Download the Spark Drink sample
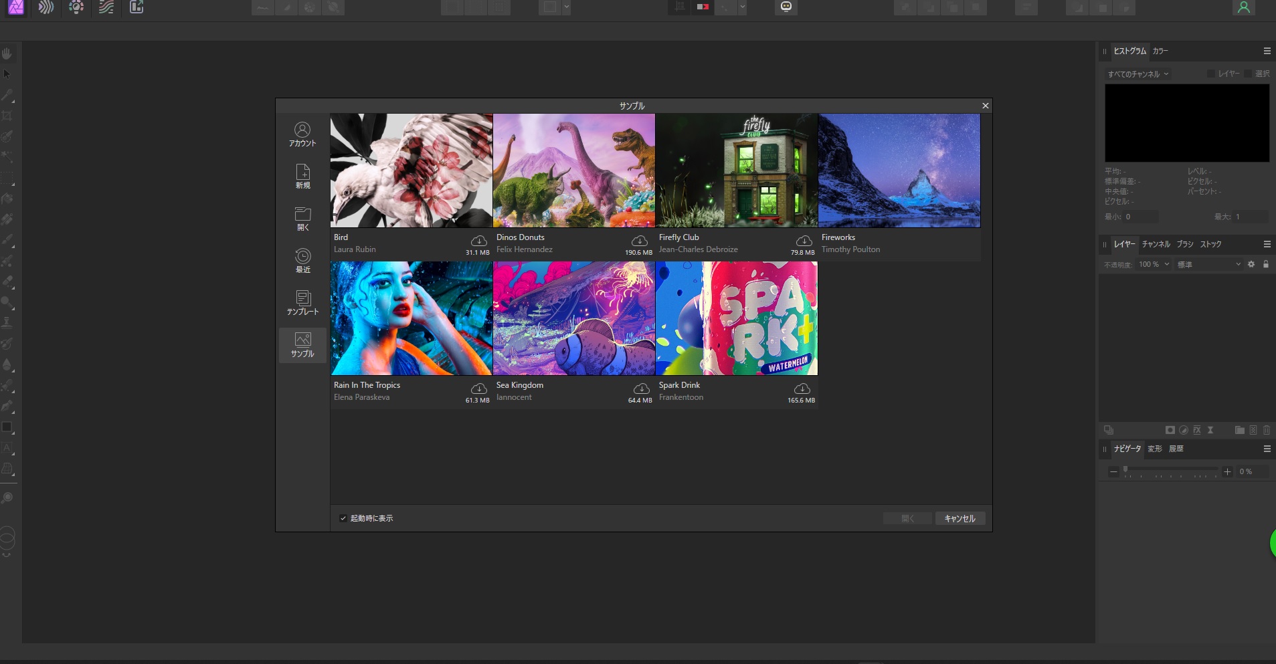The height and width of the screenshot is (664, 1276). [x=802, y=389]
